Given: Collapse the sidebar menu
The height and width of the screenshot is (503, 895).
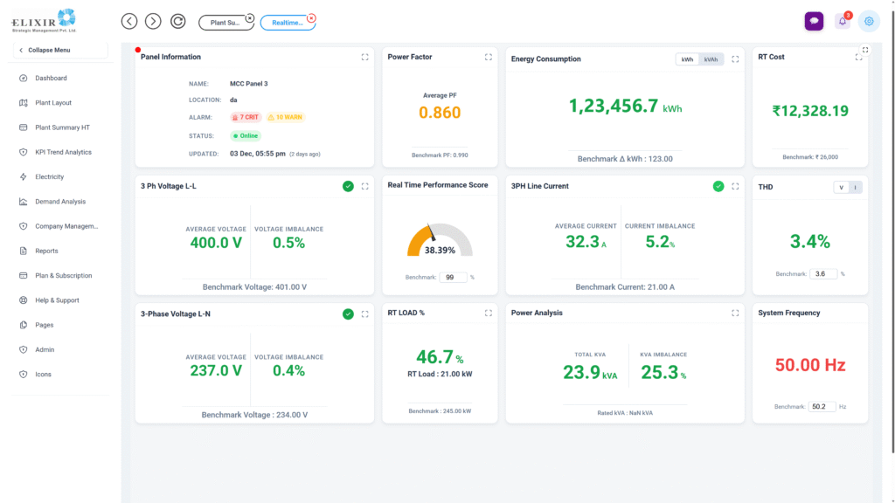Looking at the screenshot, I should 59,50.
